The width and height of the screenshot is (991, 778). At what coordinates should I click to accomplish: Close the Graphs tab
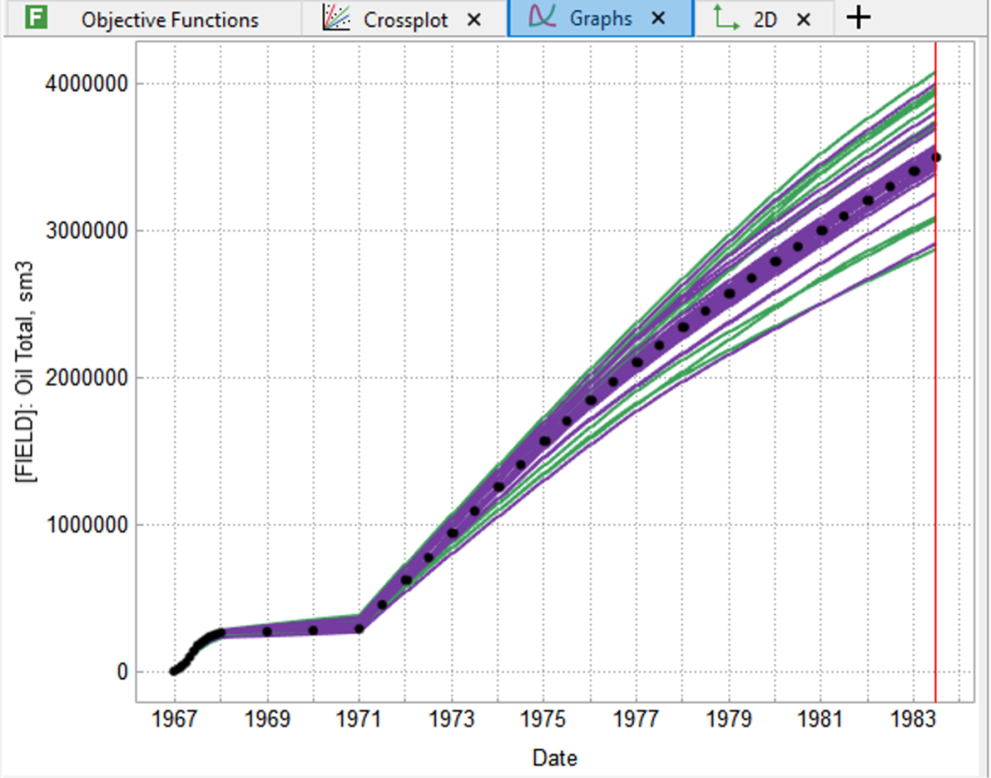pyautogui.click(x=658, y=19)
